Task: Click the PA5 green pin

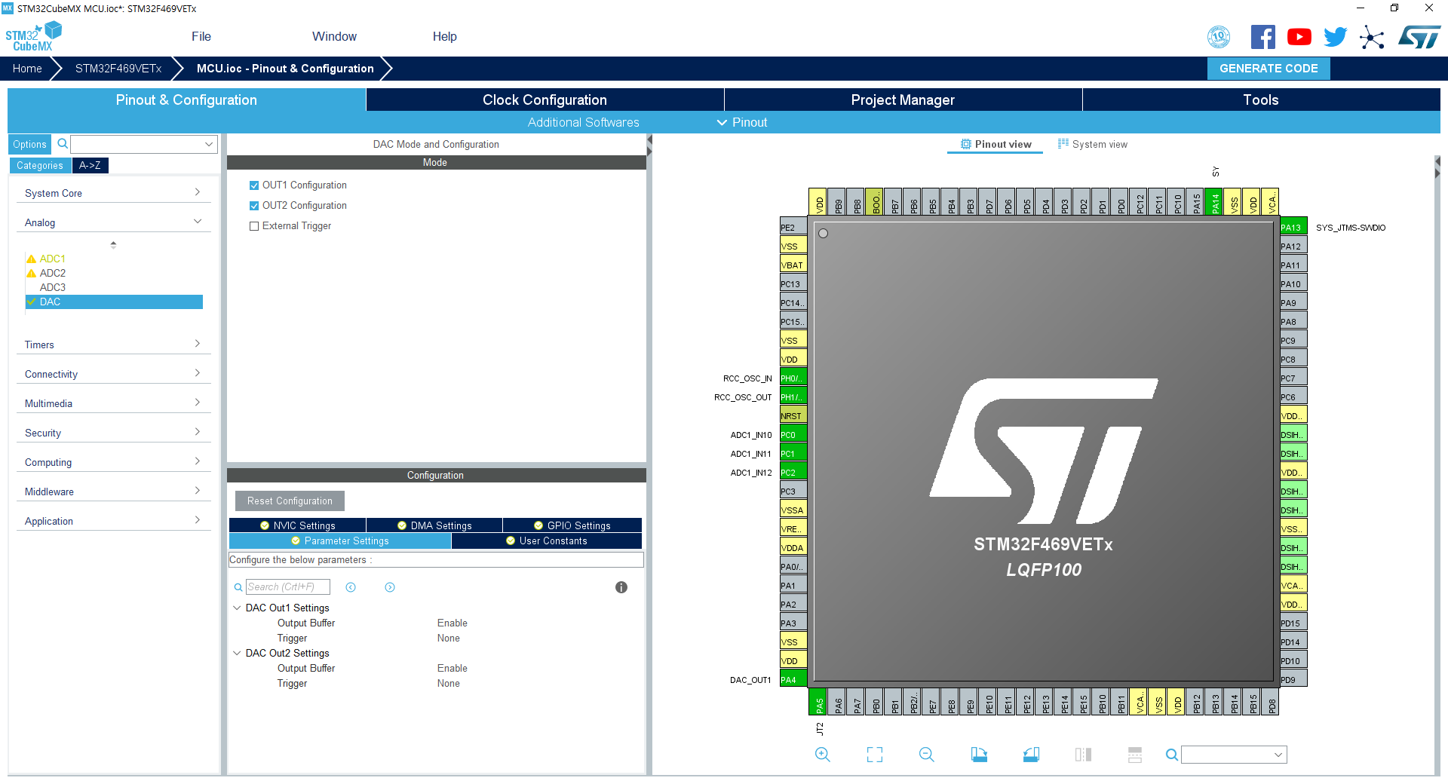Action: 818,702
